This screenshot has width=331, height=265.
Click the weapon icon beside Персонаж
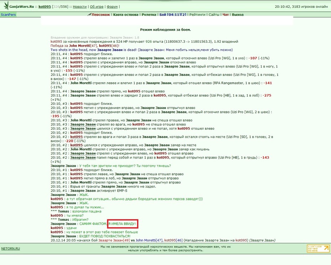coord(89,15)
